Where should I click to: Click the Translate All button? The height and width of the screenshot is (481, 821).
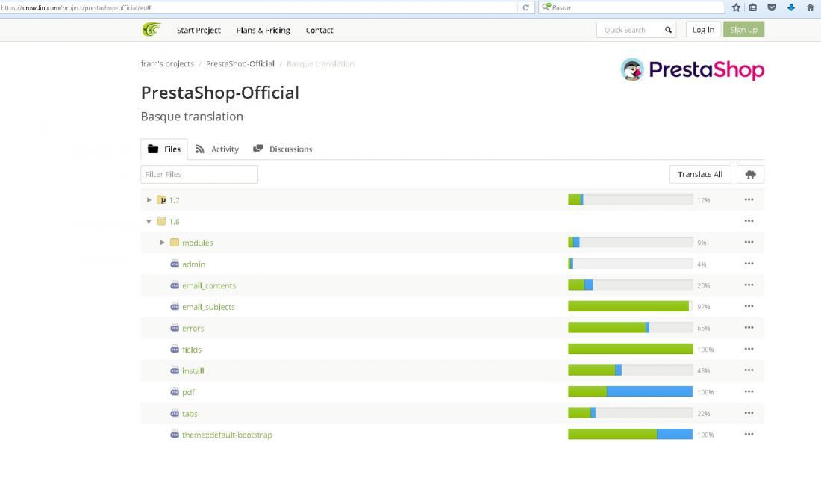coord(700,175)
